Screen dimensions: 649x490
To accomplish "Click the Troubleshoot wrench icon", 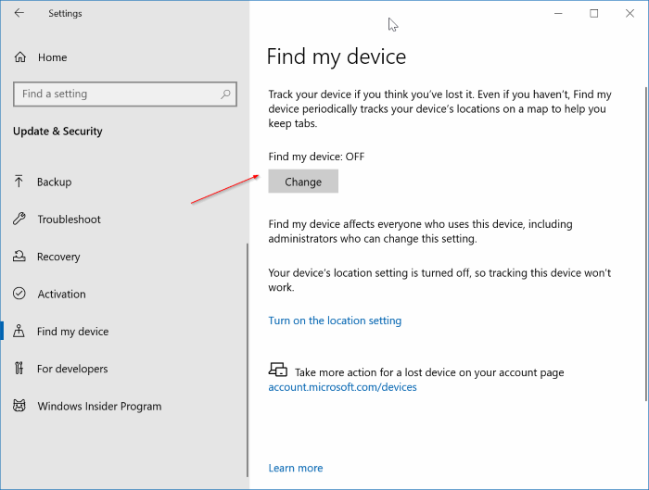I will pos(19,219).
